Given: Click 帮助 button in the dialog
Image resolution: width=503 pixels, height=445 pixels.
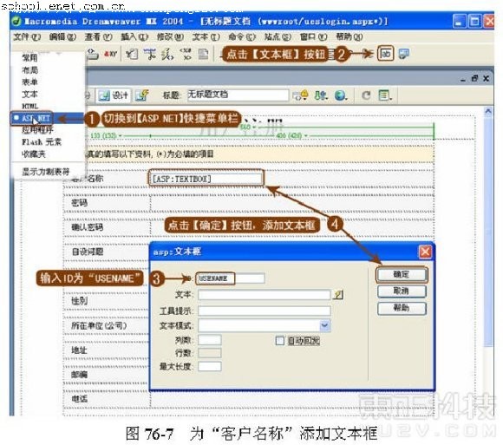Looking at the screenshot, I should 402,308.
